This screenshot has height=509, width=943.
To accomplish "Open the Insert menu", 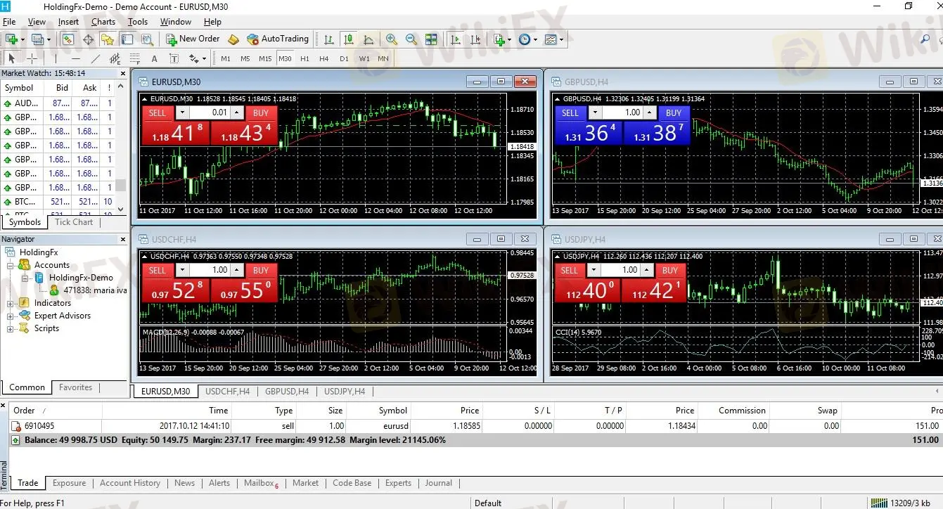I will click(x=68, y=22).
